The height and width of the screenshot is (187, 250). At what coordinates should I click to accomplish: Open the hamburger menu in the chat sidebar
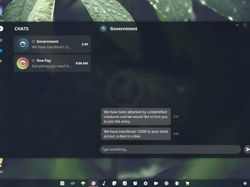point(1,40)
